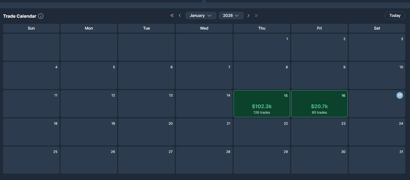Go to next month arrow
The image size is (410, 180).
pyautogui.click(x=248, y=16)
